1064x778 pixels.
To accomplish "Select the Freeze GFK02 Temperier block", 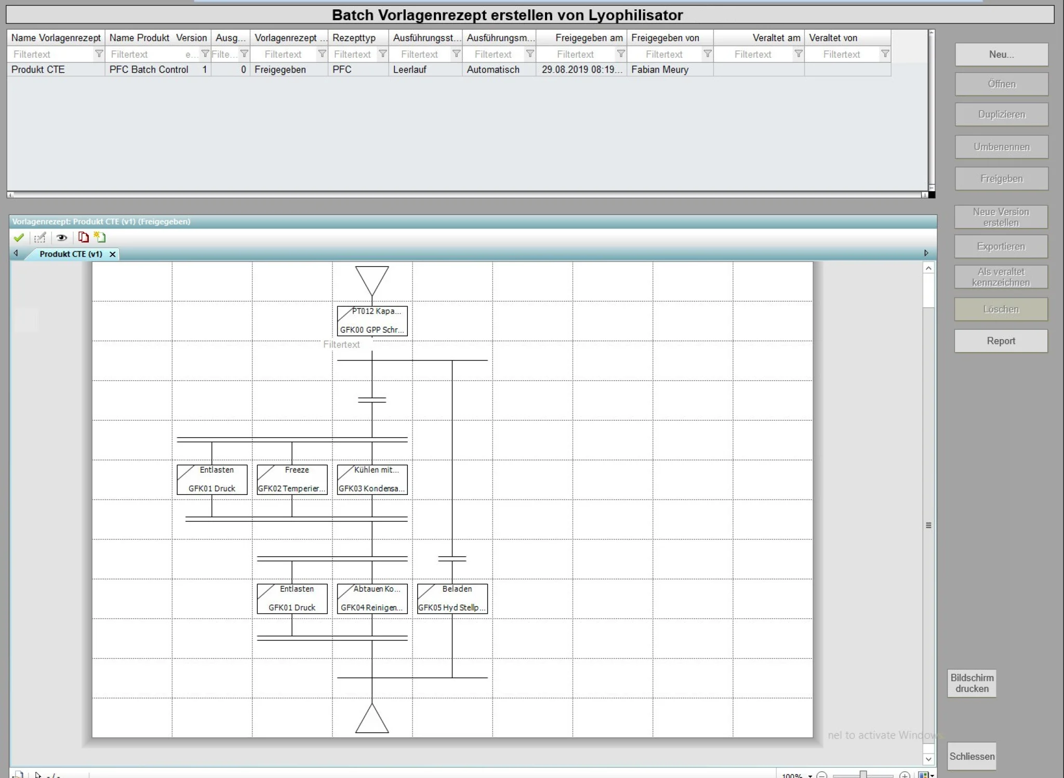I will tap(292, 479).
